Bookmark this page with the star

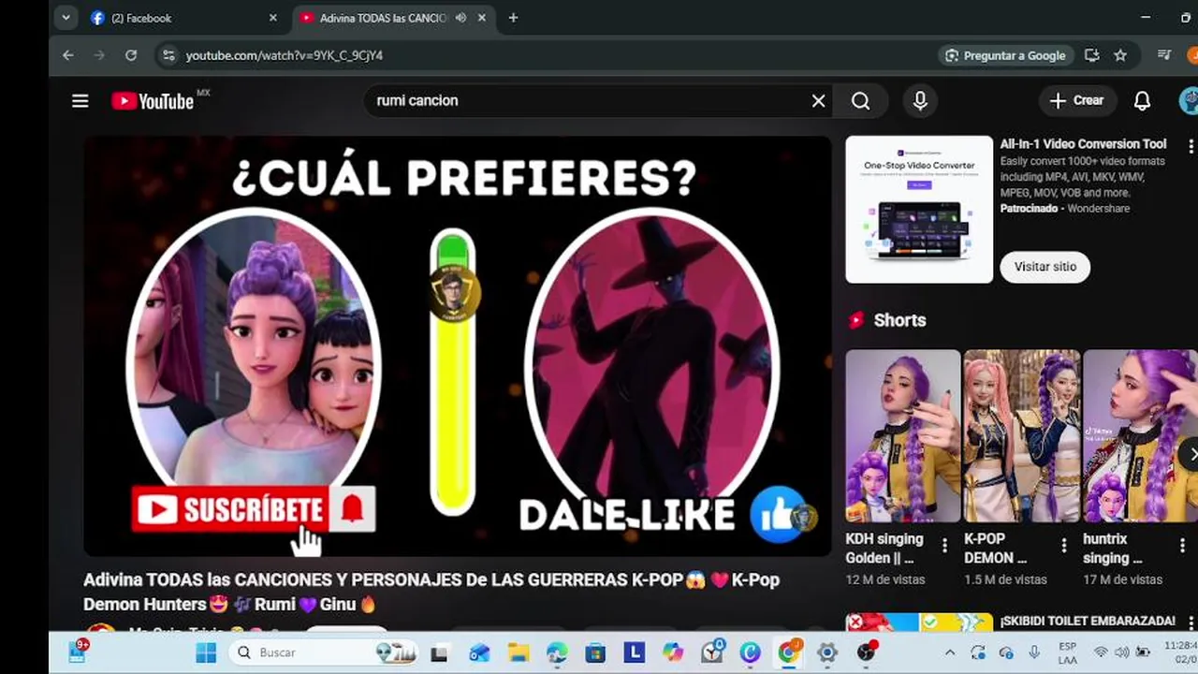[x=1120, y=55]
